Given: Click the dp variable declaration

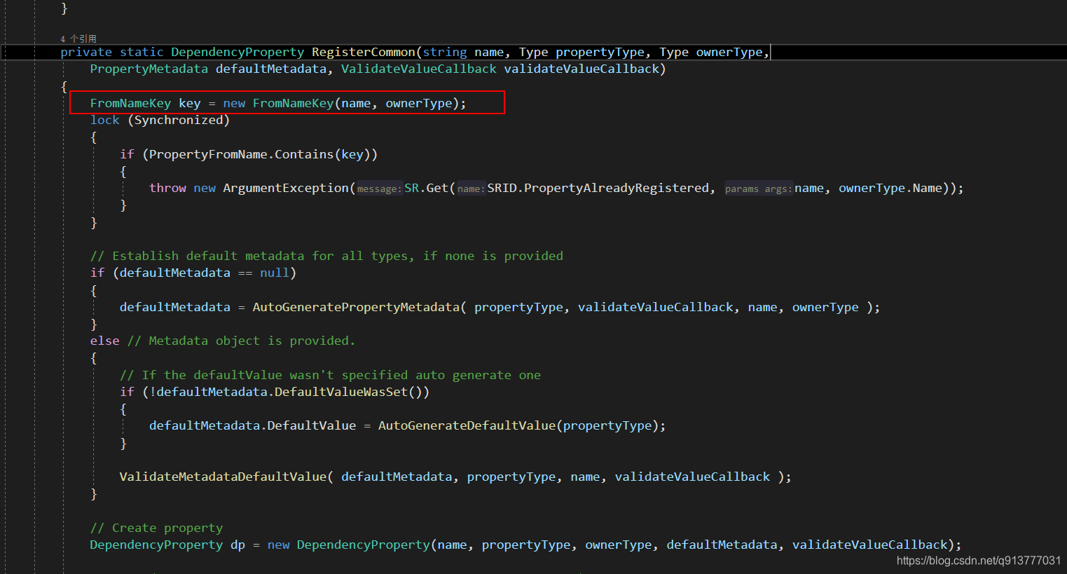Looking at the screenshot, I should point(238,545).
